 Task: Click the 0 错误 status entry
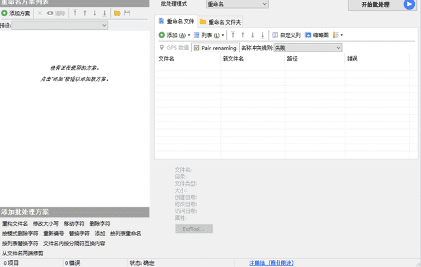(x=73, y=263)
